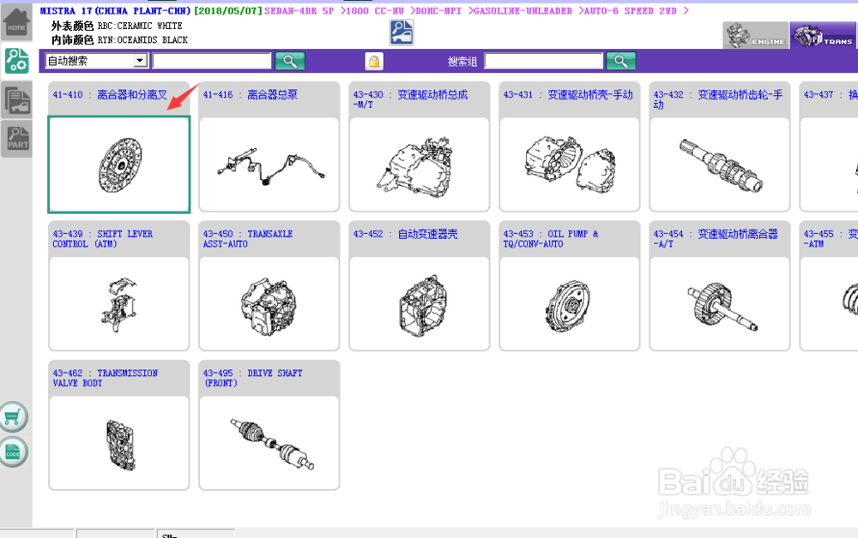The width and height of the screenshot is (858, 538).
Task: Run the group search magnifier button
Action: point(620,61)
